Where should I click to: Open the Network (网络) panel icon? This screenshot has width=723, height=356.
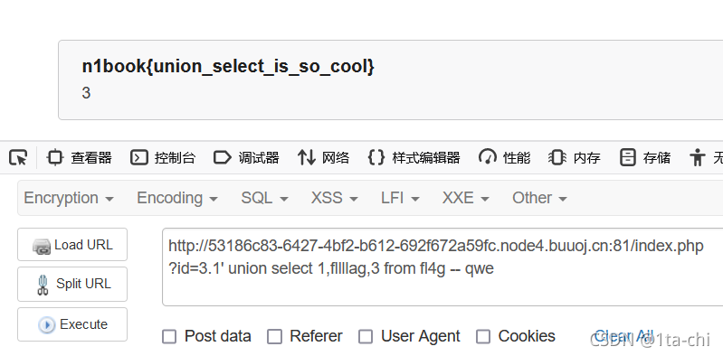306,158
